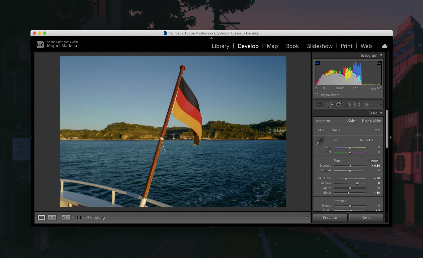Activate the Spot Removal tool

tap(329, 105)
